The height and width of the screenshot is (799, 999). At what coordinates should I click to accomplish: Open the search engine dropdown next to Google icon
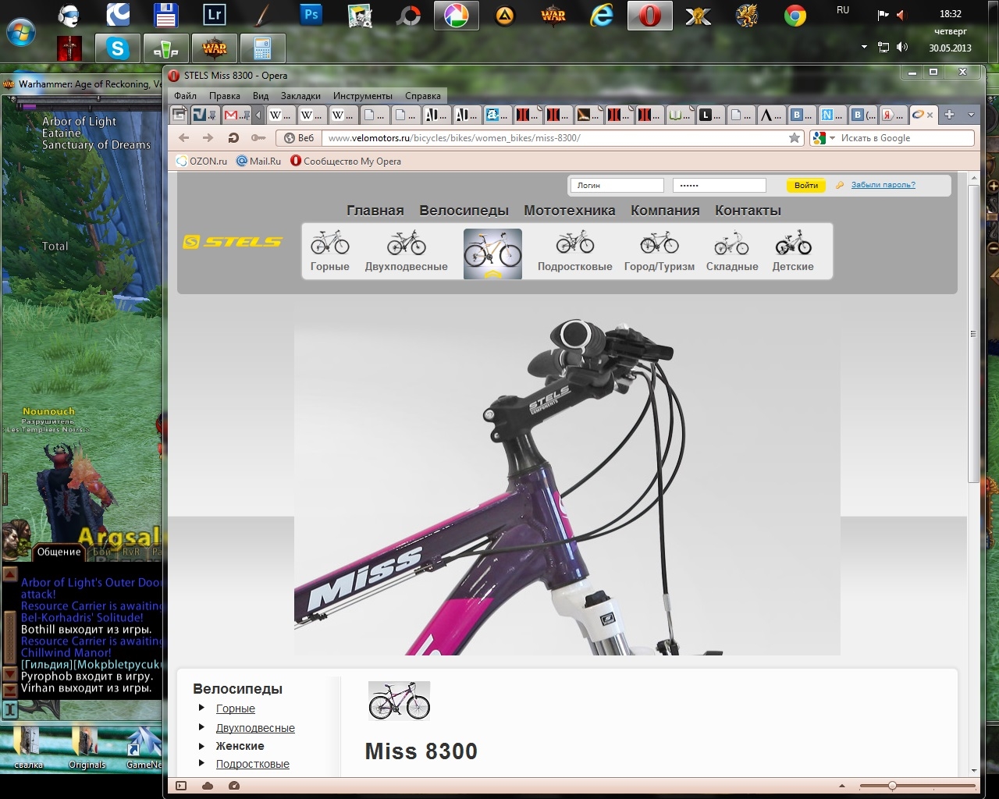point(832,138)
